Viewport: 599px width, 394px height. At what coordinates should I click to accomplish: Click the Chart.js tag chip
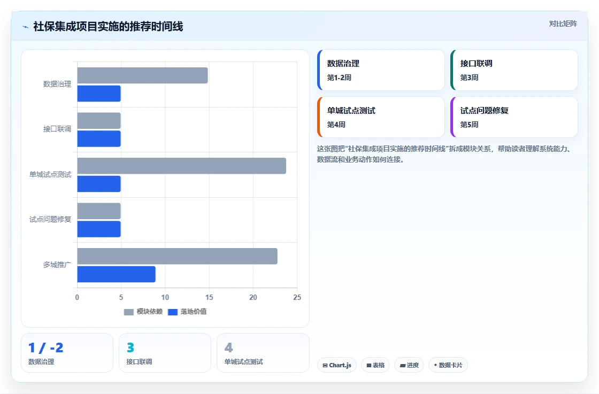pyautogui.click(x=336, y=365)
